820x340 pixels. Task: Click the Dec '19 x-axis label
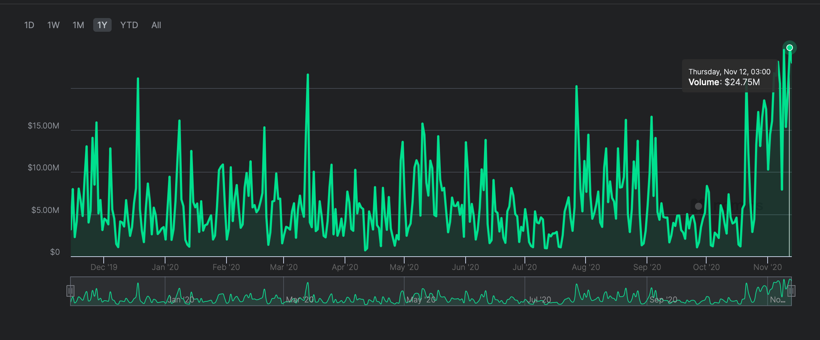104,267
